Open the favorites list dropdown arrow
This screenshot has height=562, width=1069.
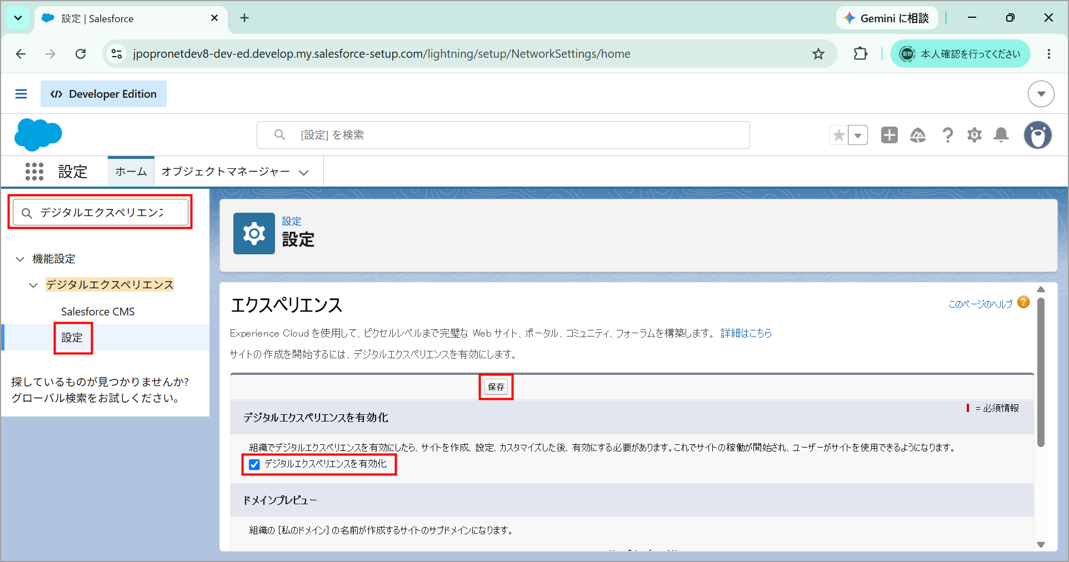tap(858, 135)
